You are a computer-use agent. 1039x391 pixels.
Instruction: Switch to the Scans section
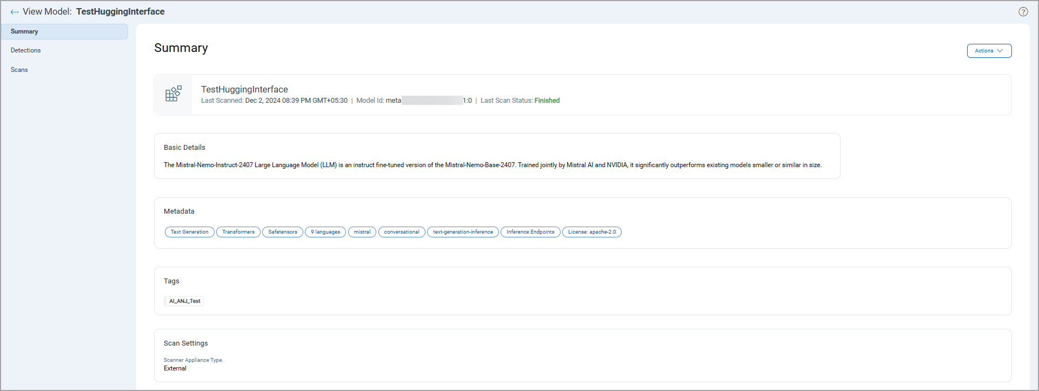(19, 70)
